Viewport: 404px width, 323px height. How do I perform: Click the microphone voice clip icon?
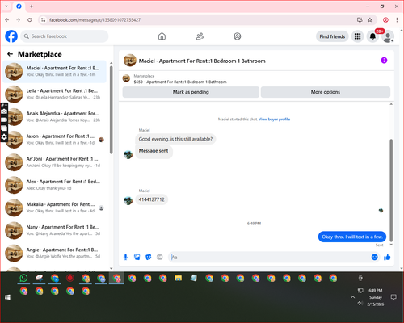(125, 257)
